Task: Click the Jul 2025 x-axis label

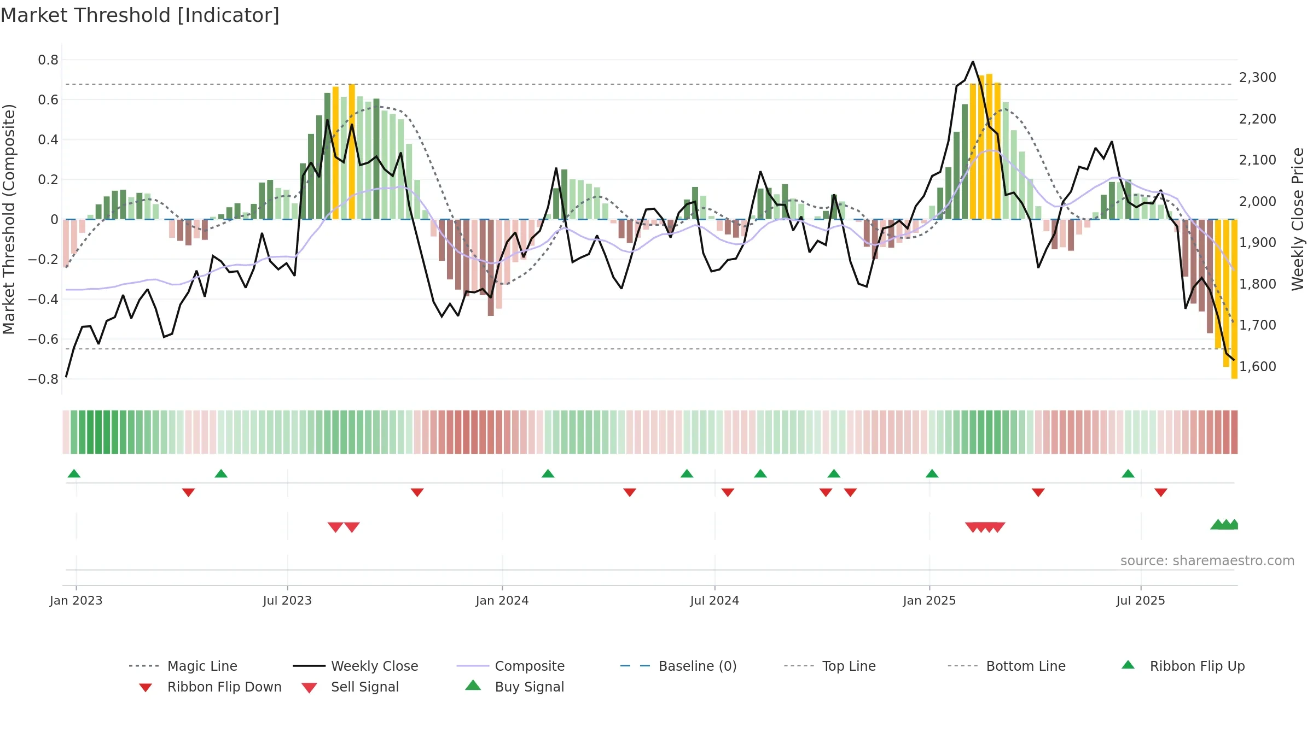Action: pos(1141,600)
